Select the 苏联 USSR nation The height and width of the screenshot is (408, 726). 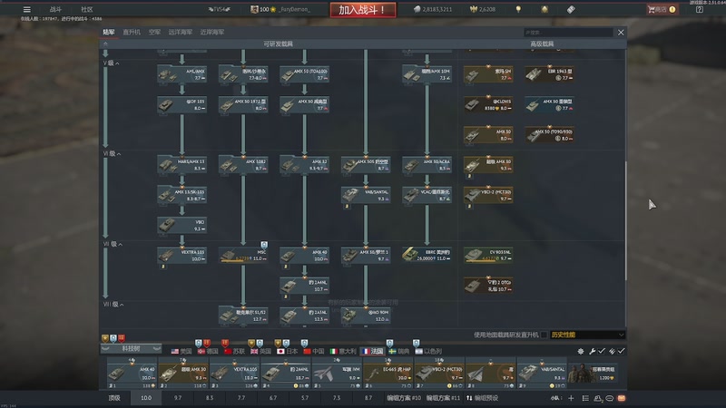(x=234, y=352)
